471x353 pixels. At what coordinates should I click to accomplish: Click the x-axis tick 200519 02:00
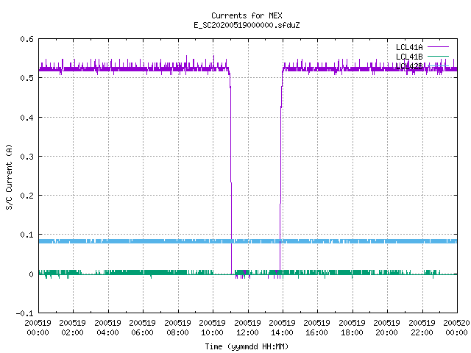72,328
